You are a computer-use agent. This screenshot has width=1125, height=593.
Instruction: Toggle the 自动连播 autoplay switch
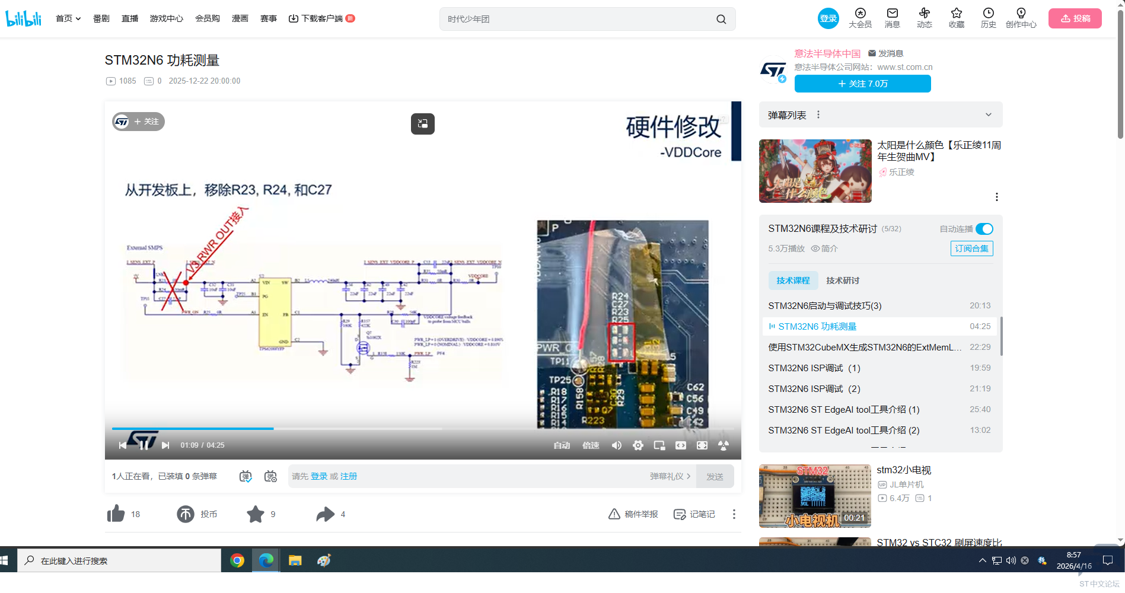(984, 229)
